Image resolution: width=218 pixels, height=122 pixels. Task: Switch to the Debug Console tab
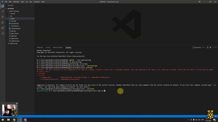58,47
